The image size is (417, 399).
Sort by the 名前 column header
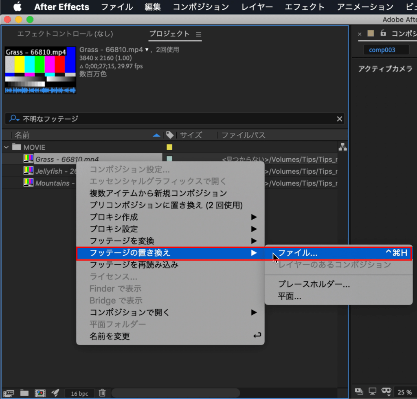[x=22, y=135]
